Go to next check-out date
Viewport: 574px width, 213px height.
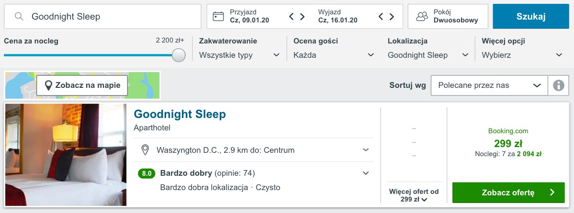(392, 16)
